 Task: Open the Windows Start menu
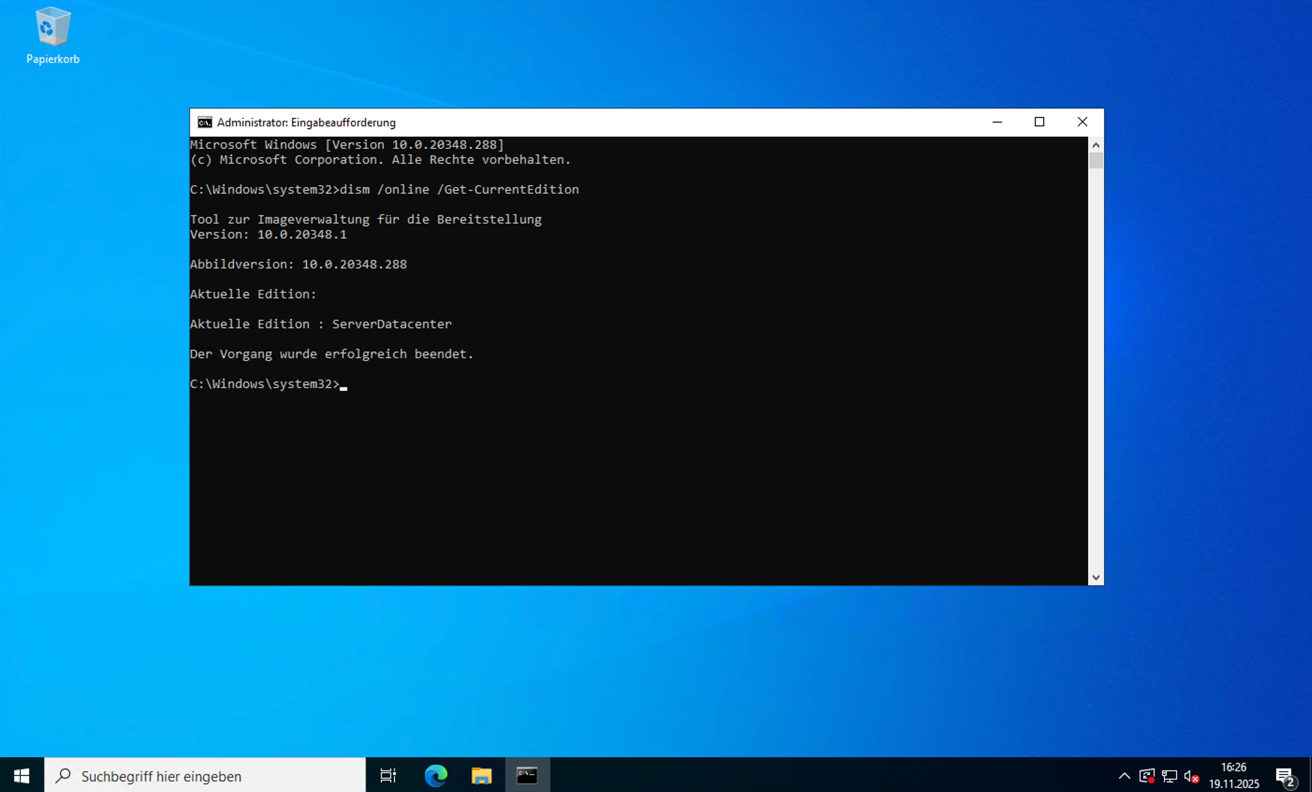(x=22, y=776)
